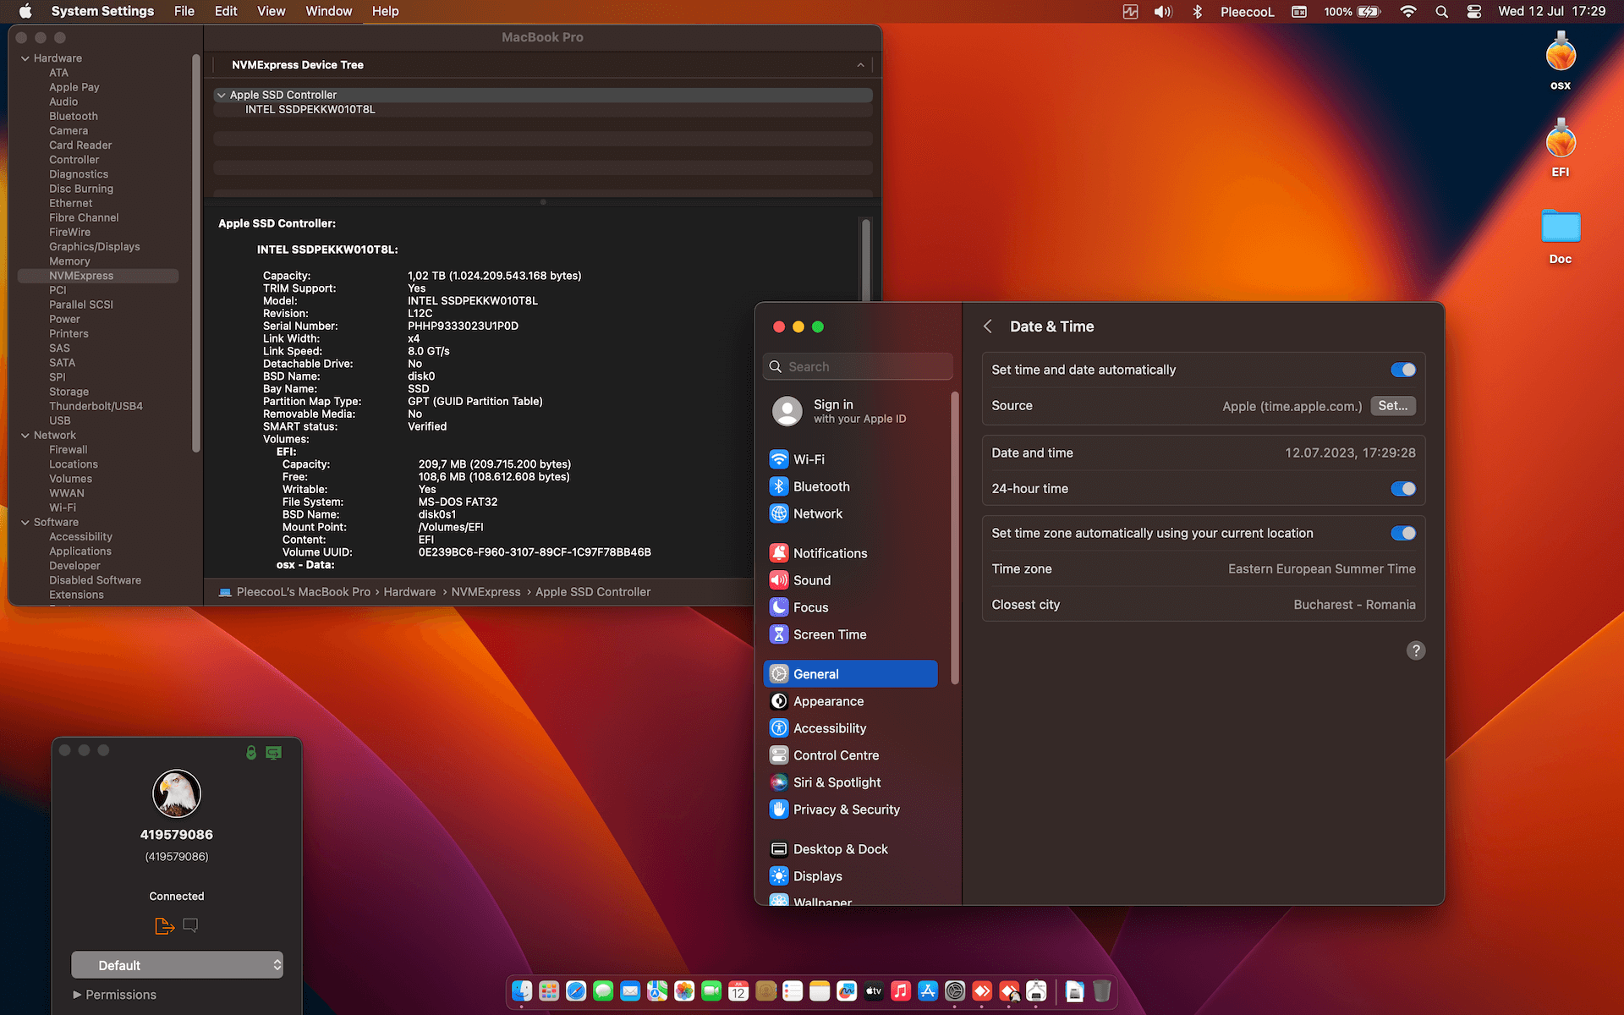Collapse the Hardware section in System Information
Image resolution: width=1624 pixels, height=1015 pixels.
click(25, 58)
